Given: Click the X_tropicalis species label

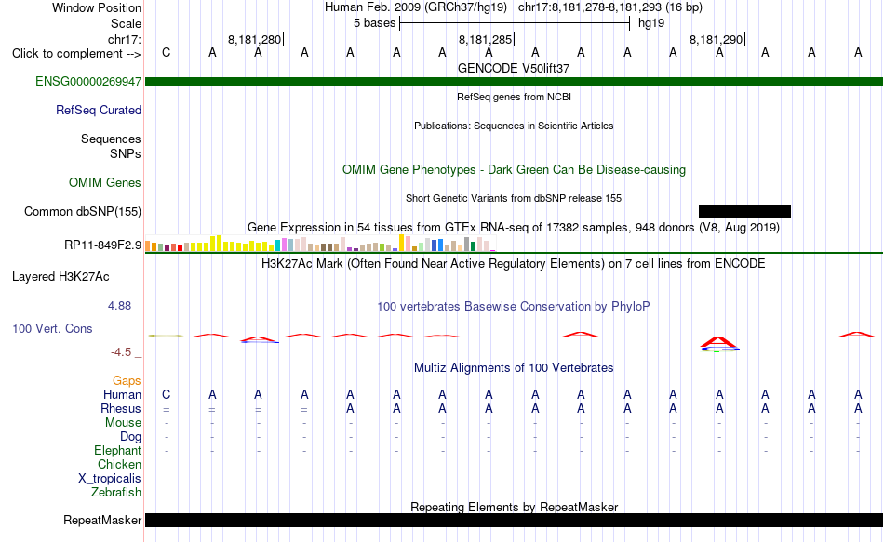Looking at the screenshot, I should tap(110, 479).
